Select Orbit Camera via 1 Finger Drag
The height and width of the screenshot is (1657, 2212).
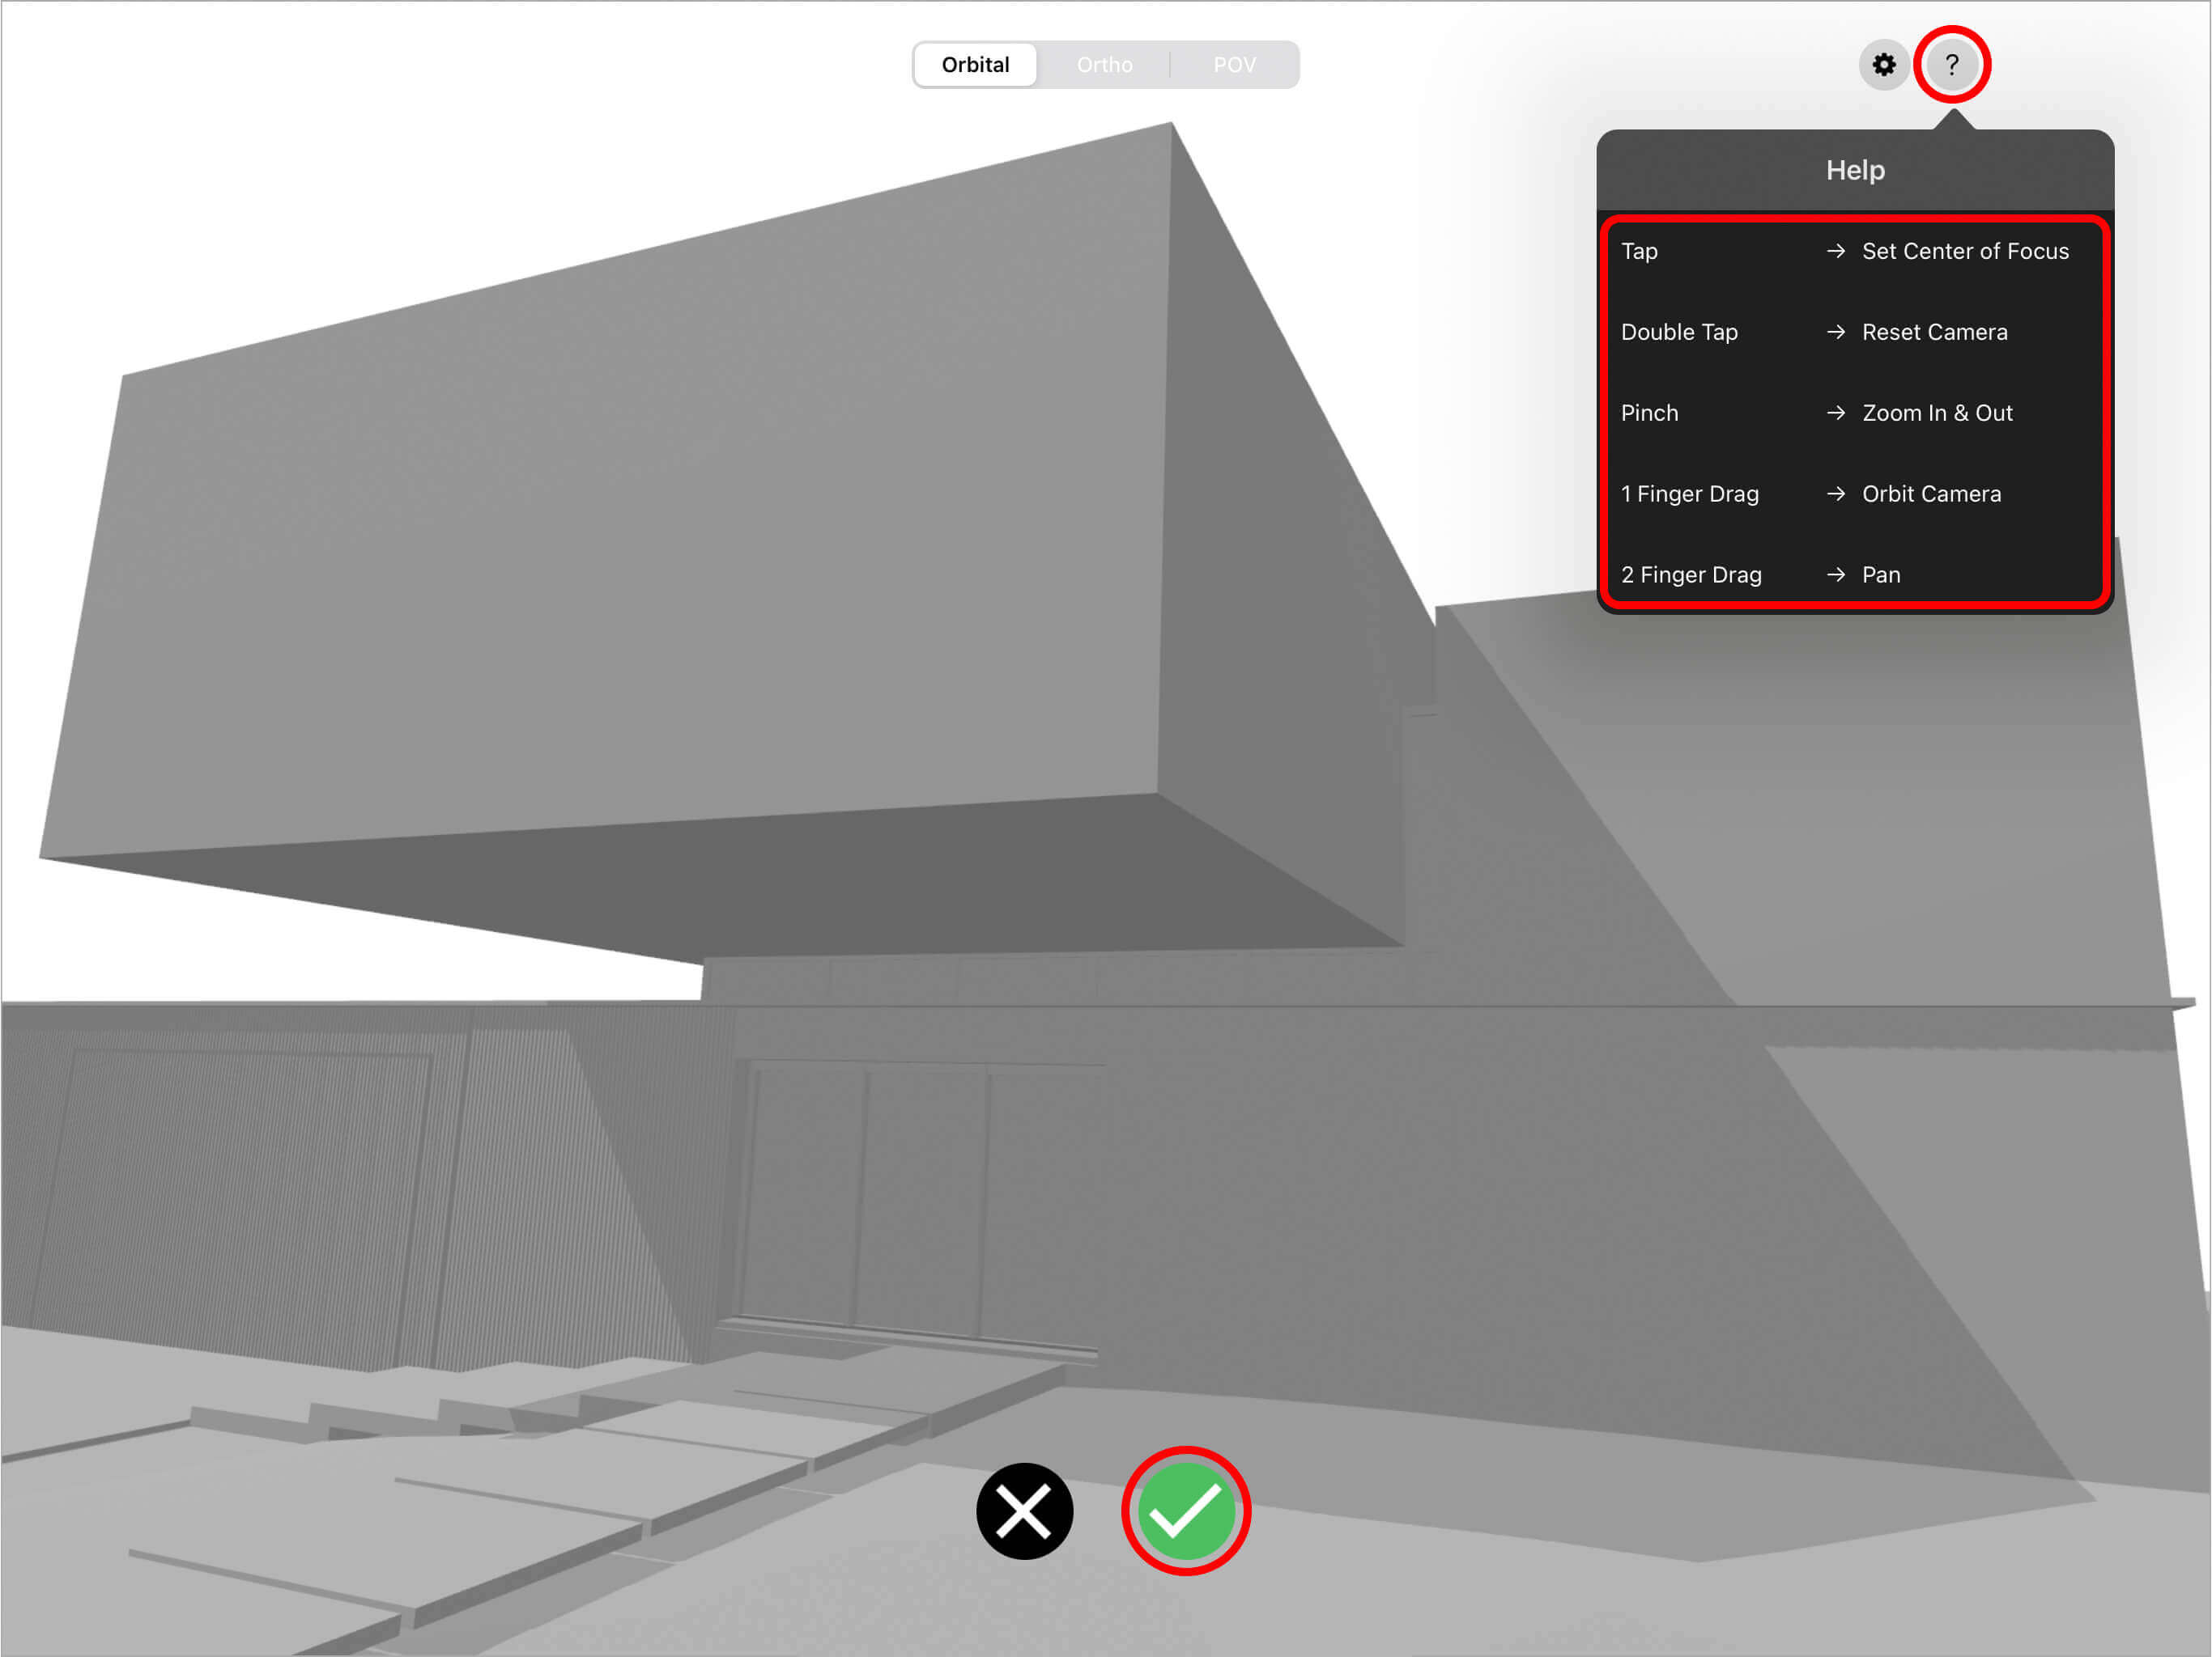[1850, 494]
